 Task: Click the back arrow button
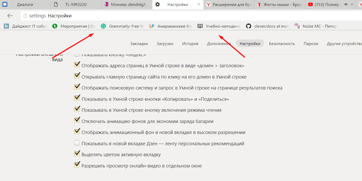point(10,16)
